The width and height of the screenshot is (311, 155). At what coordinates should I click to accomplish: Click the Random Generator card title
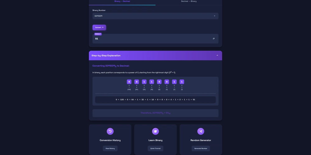coord(201,140)
